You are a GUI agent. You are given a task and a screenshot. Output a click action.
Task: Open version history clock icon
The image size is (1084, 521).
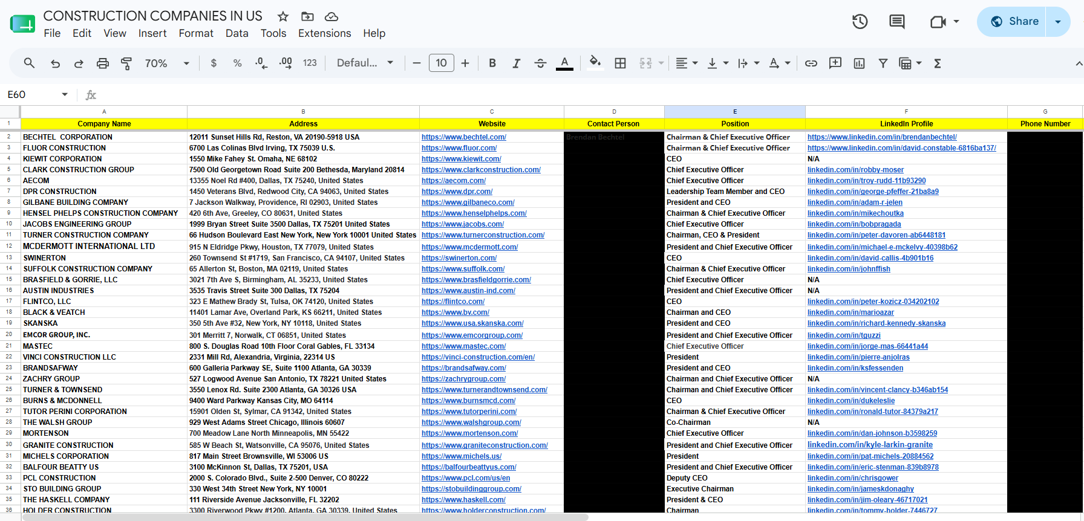pos(860,22)
